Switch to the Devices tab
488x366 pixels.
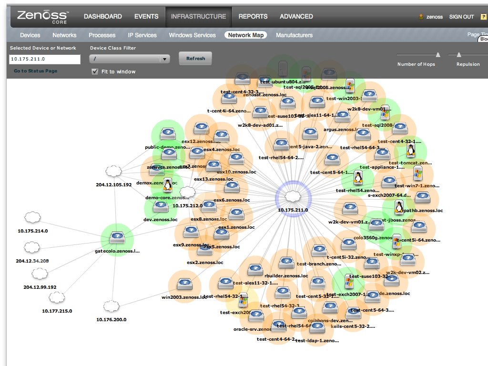(30, 35)
